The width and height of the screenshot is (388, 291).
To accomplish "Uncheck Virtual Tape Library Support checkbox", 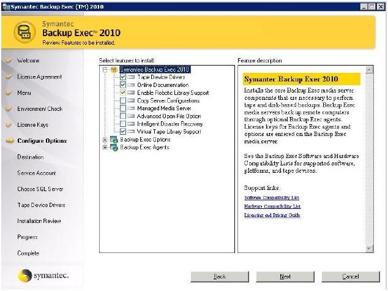I will coord(123,131).
